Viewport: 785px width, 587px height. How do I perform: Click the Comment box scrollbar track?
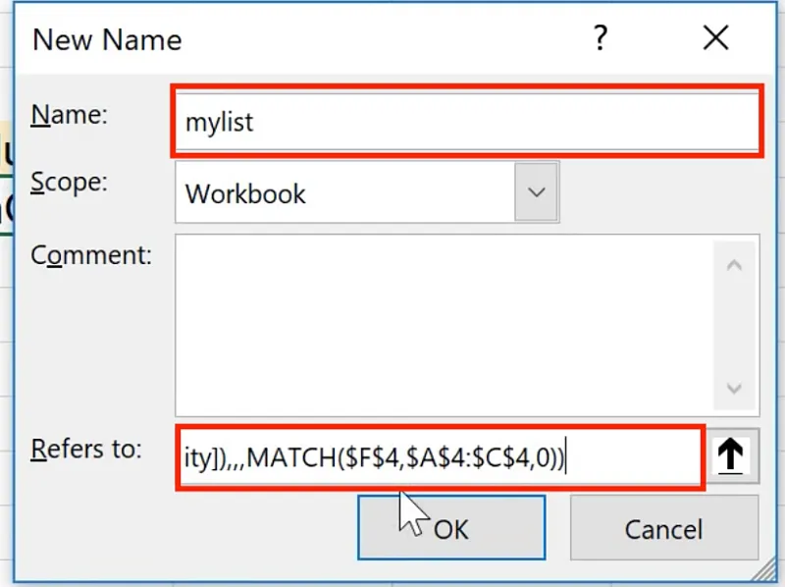tap(734, 329)
